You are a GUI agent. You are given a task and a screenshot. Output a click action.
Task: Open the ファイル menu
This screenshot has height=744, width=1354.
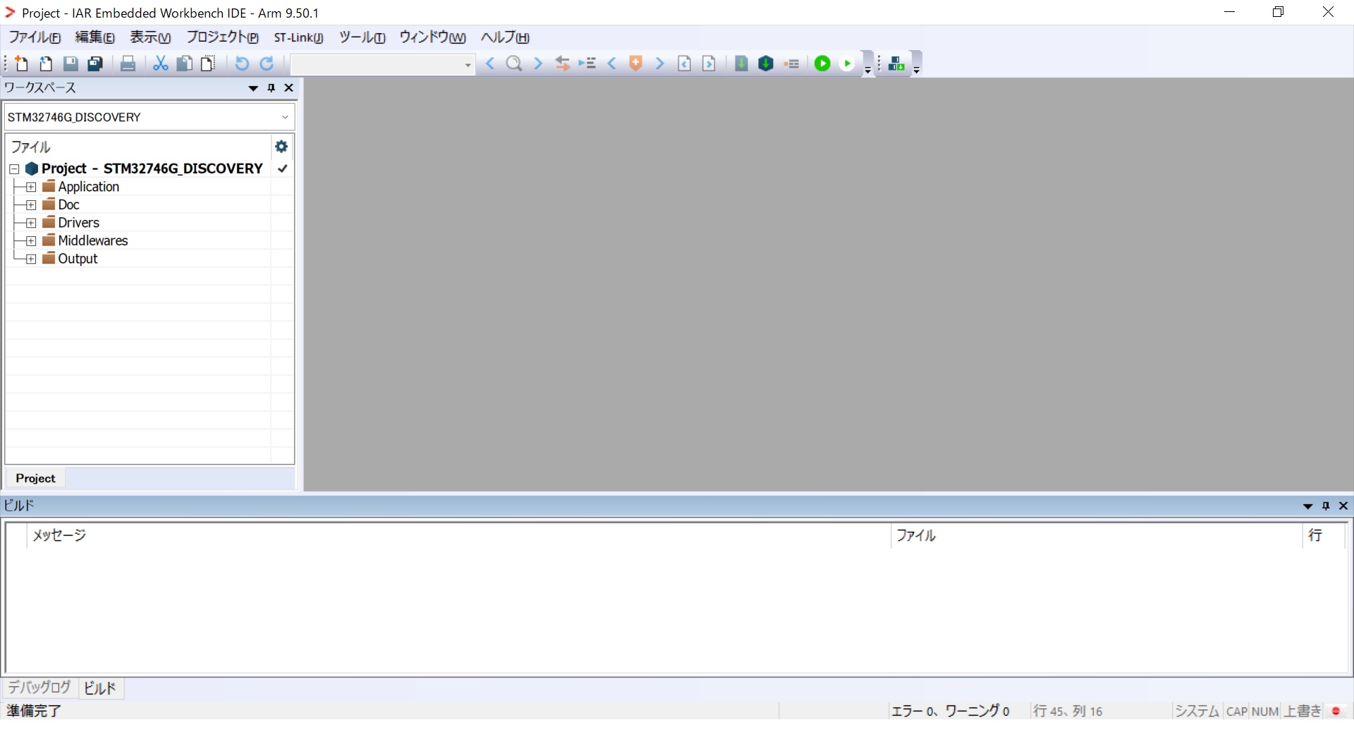point(35,37)
